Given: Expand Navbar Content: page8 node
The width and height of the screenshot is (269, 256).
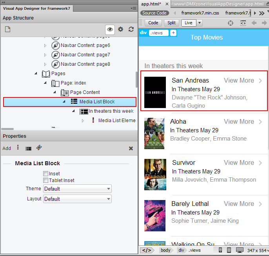Looking at the screenshot, I should click(x=45, y=64).
